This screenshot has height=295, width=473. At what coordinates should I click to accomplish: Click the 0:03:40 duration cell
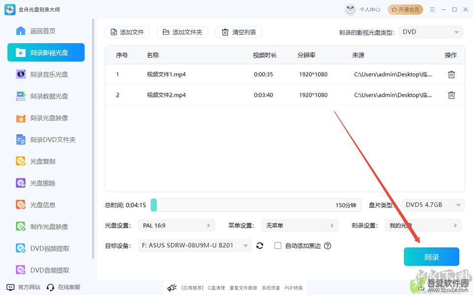pyautogui.click(x=263, y=95)
